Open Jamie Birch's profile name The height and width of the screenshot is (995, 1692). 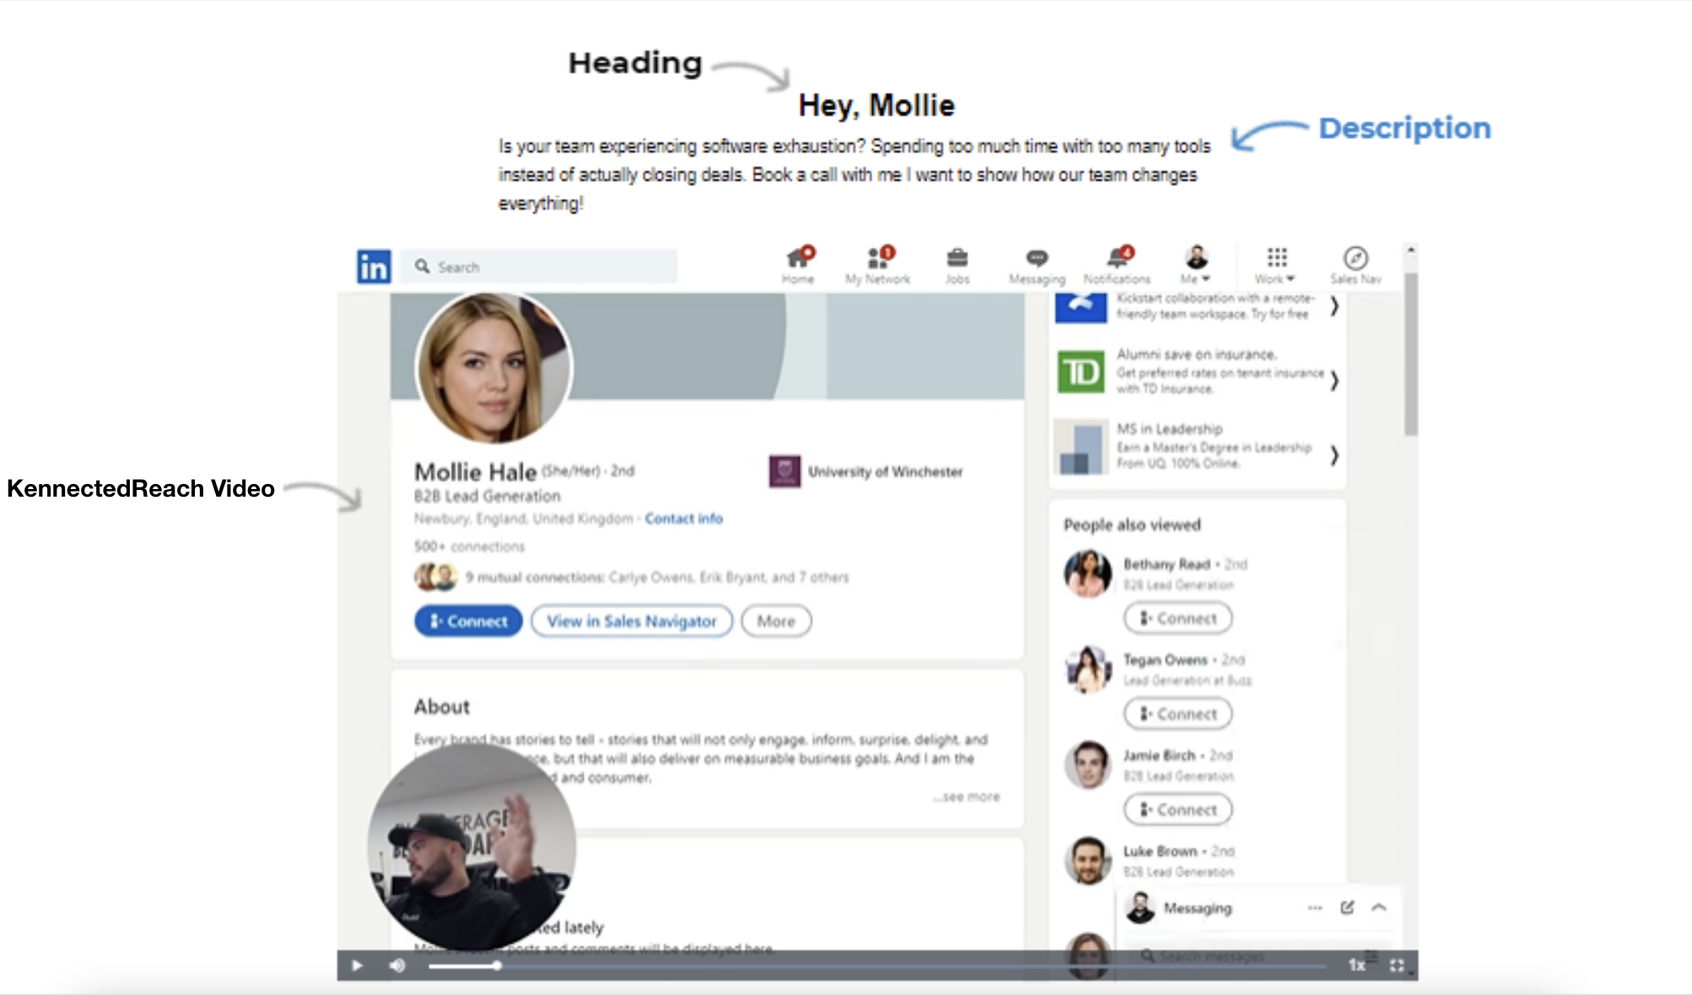point(1159,756)
